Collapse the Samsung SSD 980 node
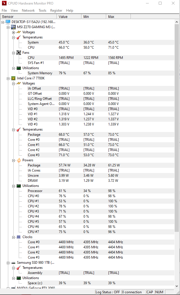Screen dimensions: 180x295 point(8,263)
